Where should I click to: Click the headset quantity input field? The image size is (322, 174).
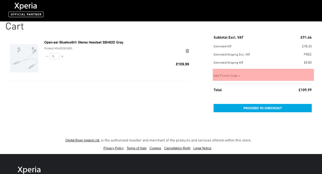[x=54, y=56]
